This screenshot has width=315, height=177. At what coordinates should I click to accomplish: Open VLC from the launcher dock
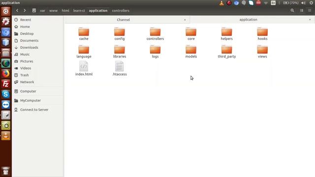[5, 136]
